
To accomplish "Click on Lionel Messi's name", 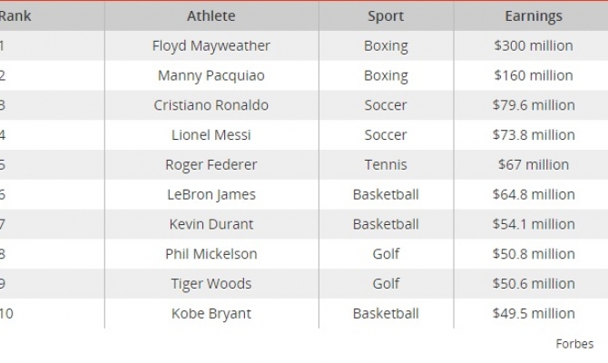I will (211, 135).
